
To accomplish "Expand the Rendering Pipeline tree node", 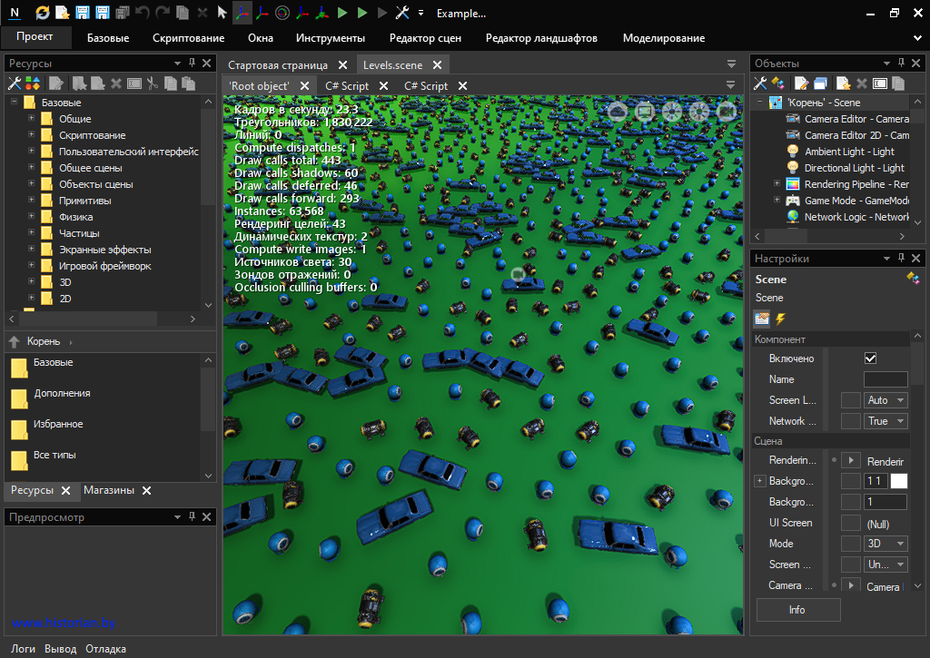I will click(x=777, y=184).
